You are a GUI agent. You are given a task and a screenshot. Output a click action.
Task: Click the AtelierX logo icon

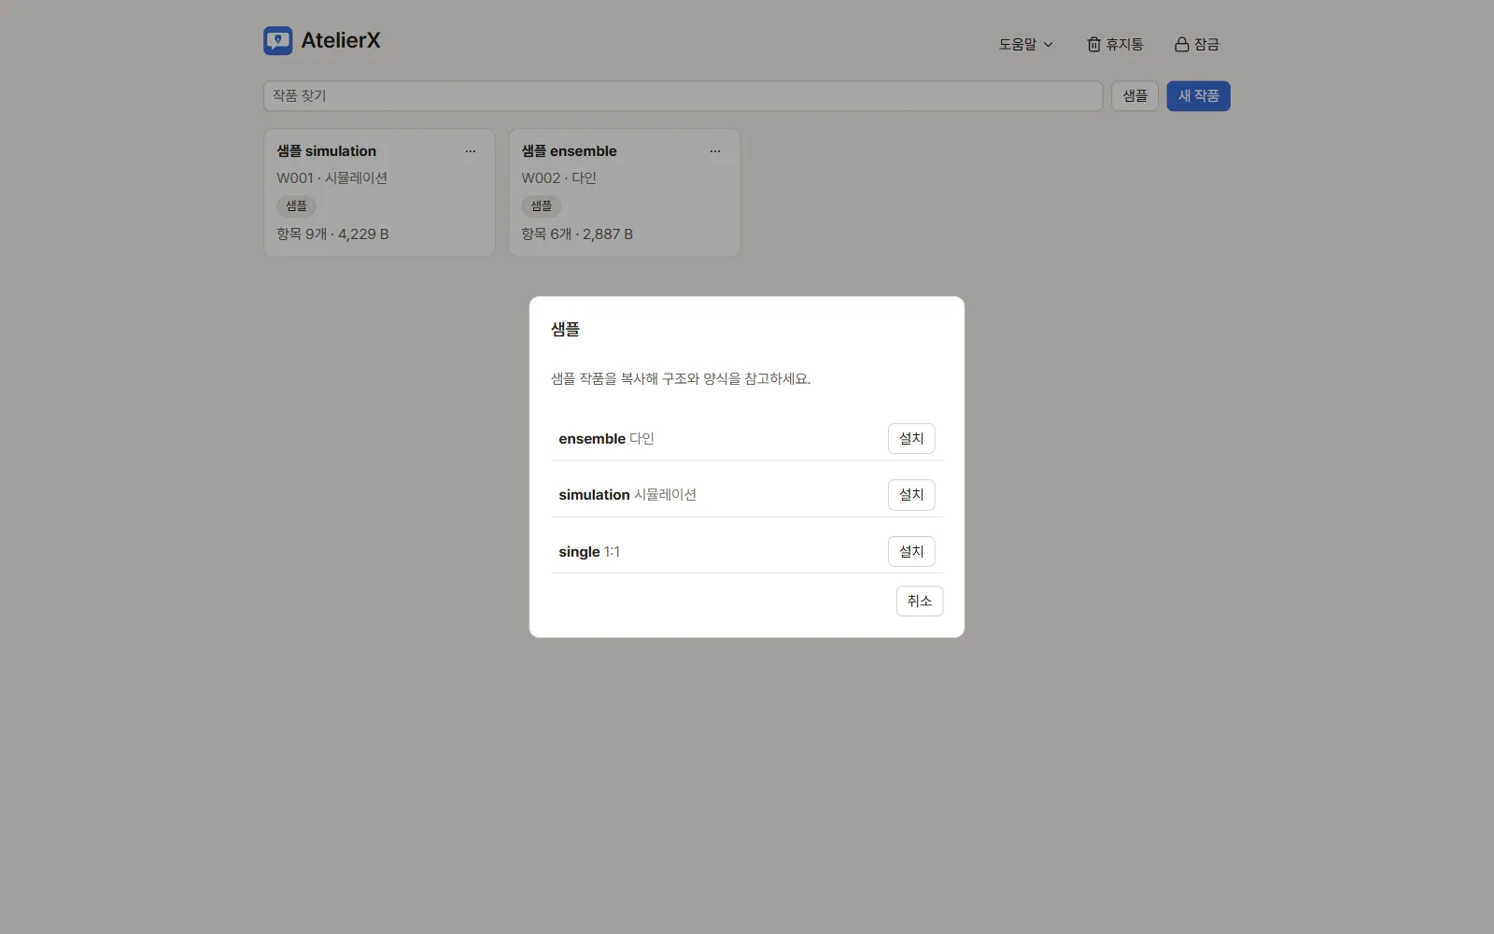coord(278,40)
